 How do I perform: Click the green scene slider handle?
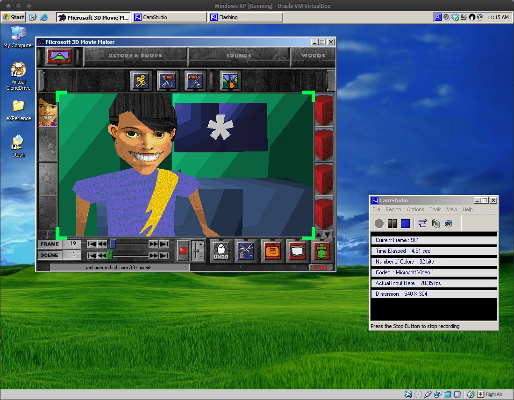(x=110, y=255)
